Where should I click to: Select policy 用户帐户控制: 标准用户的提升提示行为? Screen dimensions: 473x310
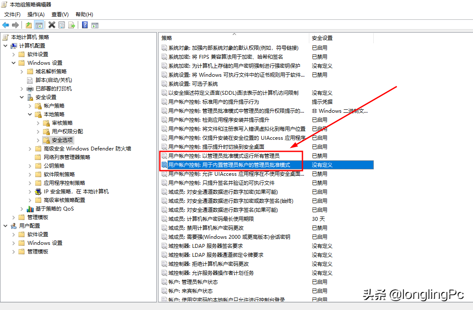tap(214, 102)
